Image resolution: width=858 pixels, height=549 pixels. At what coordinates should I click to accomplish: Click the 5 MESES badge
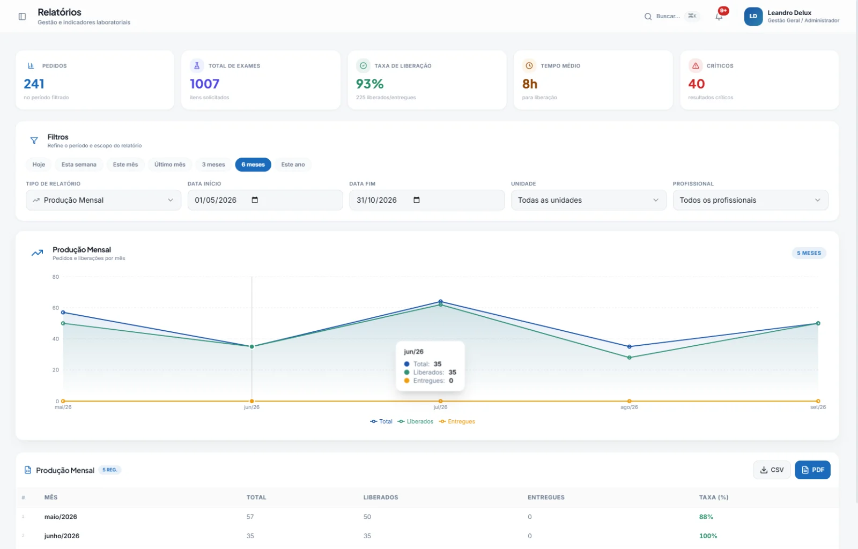click(809, 253)
